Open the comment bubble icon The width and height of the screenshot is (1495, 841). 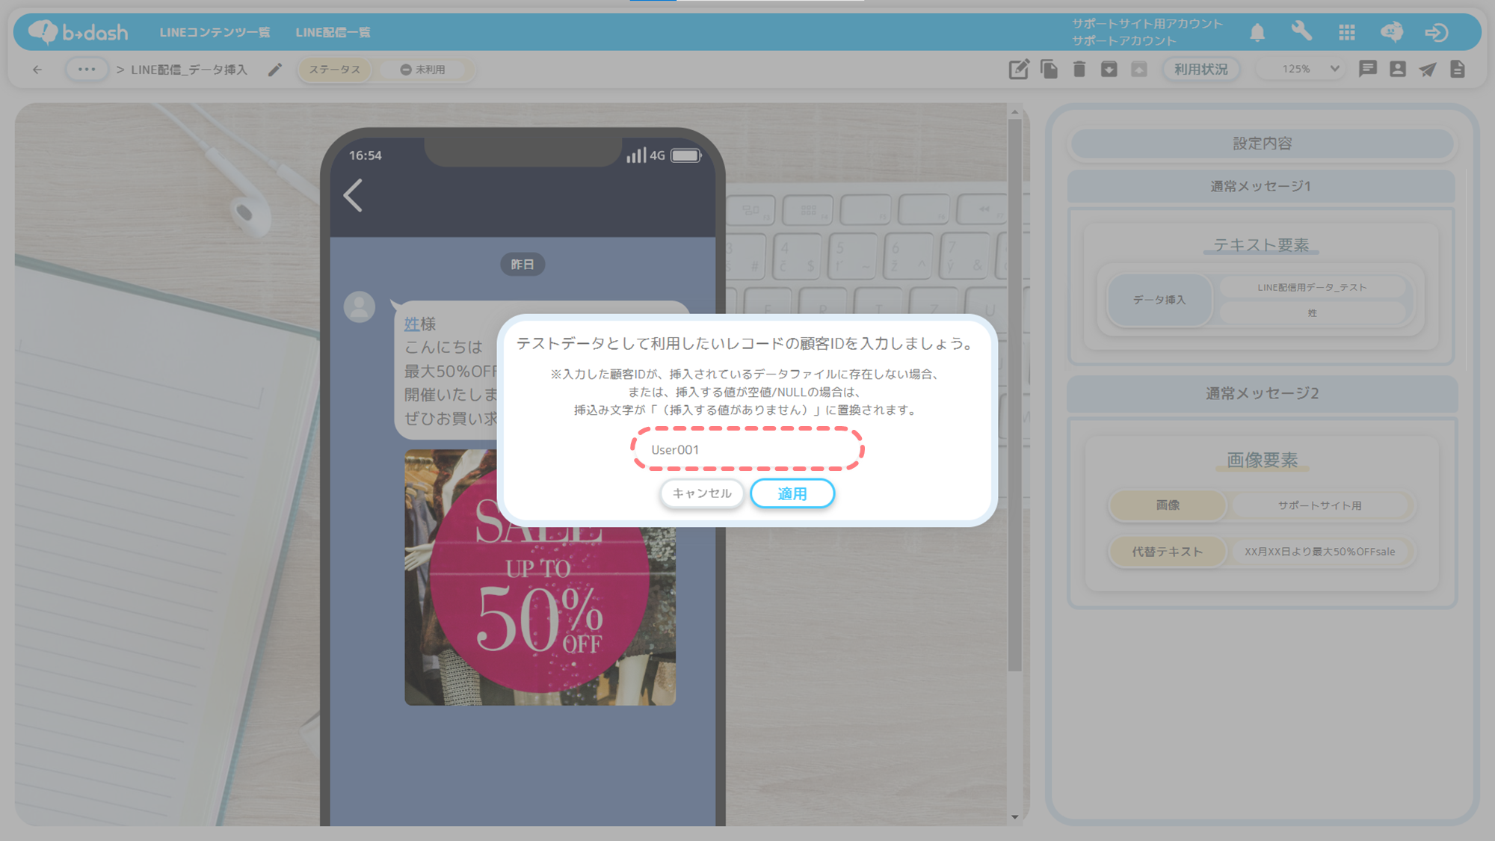1367,70
